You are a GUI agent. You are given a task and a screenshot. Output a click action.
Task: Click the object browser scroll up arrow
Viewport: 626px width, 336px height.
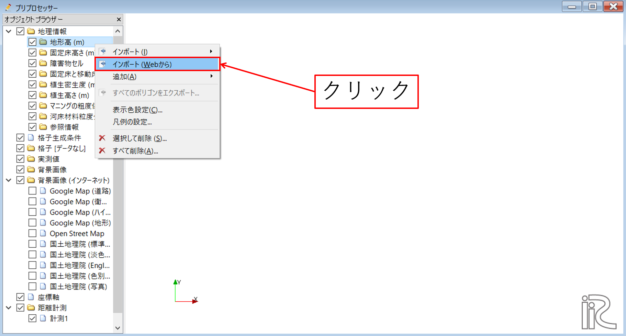118,31
